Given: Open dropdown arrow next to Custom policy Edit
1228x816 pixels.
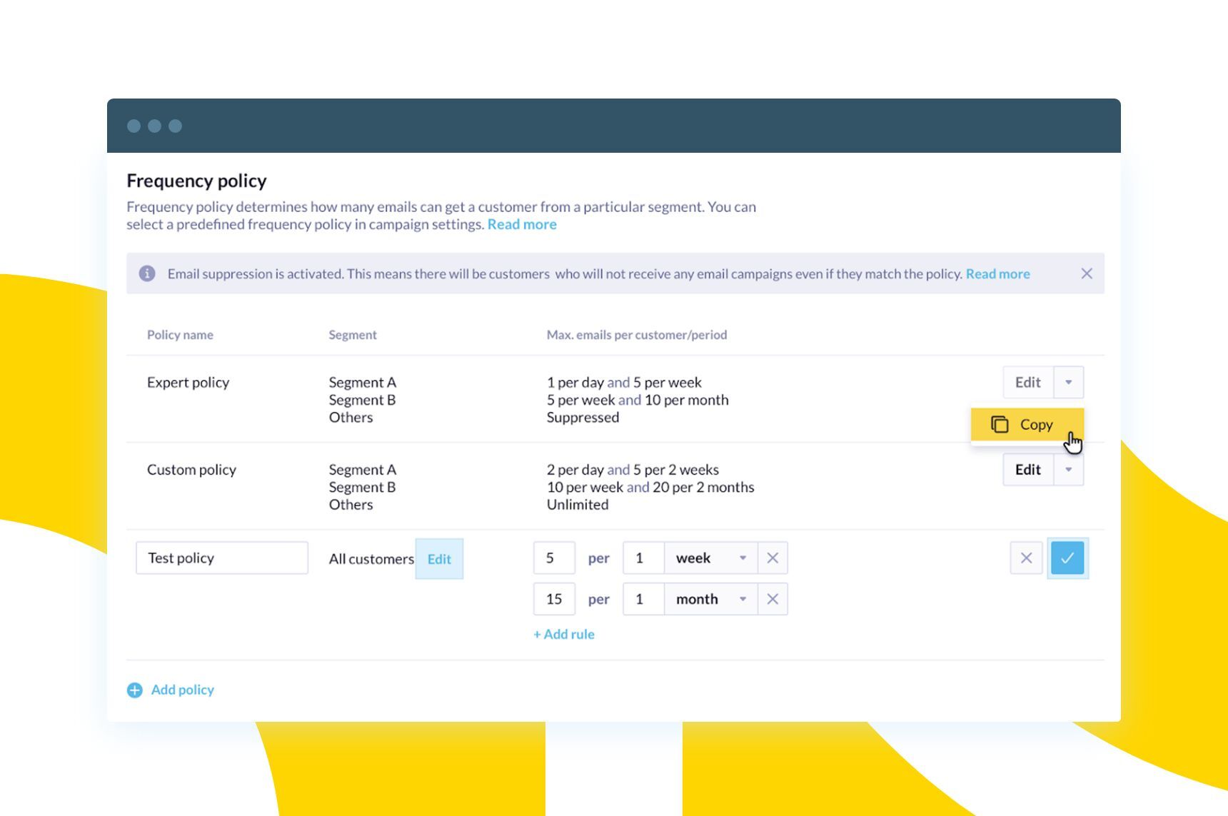Looking at the screenshot, I should click(x=1069, y=470).
